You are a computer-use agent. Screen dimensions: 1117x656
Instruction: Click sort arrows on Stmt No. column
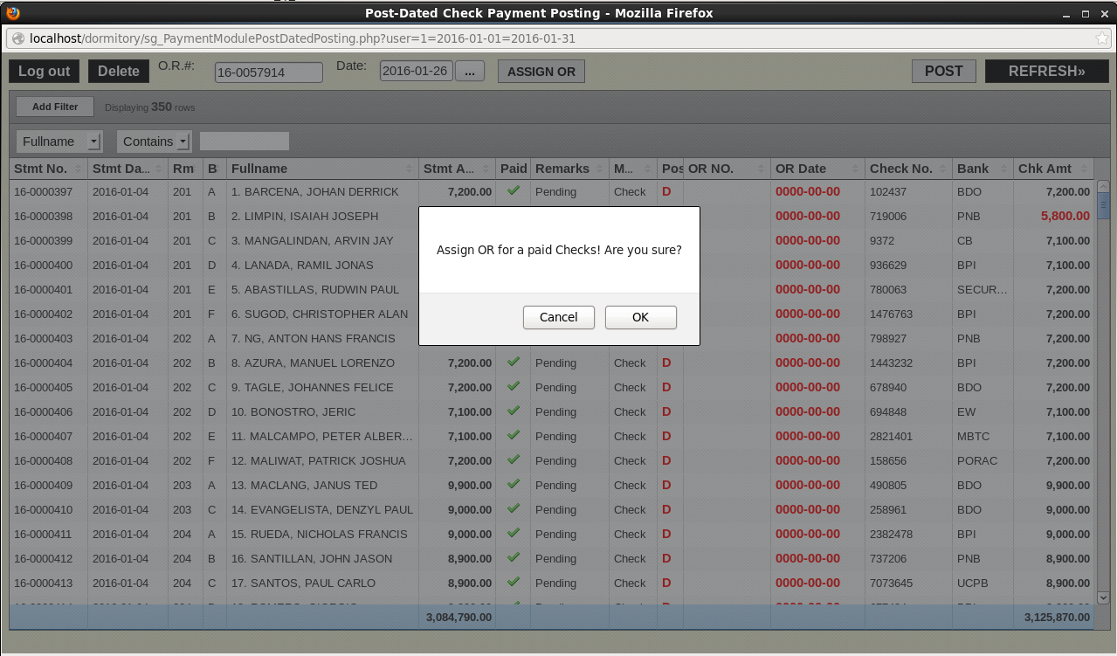(x=79, y=169)
